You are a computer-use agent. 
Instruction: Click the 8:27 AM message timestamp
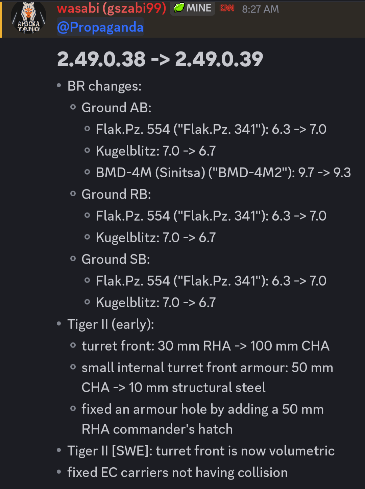[260, 9]
